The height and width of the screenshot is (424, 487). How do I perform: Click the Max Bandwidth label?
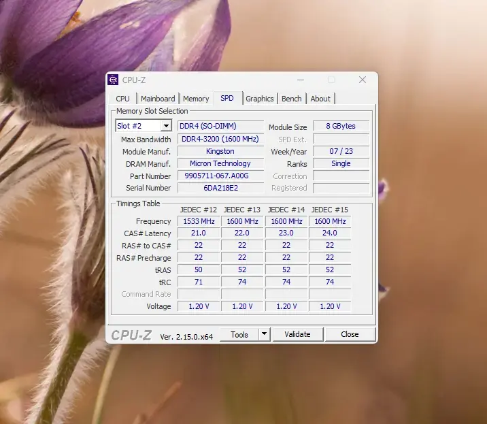(146, 140)
